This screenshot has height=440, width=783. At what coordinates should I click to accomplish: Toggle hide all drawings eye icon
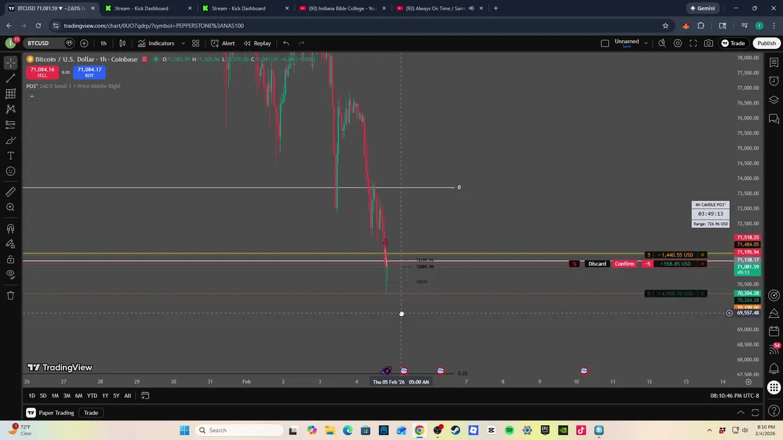point(10,274)
